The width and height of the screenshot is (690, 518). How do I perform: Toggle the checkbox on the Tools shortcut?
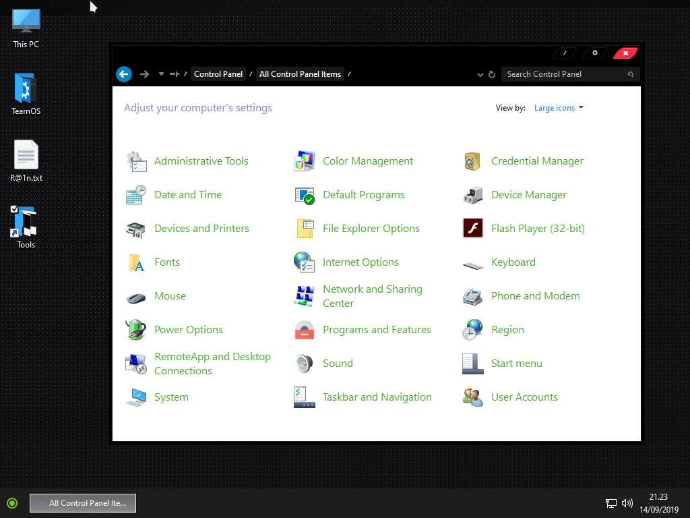pyautogui.click(x=15, y=209)
